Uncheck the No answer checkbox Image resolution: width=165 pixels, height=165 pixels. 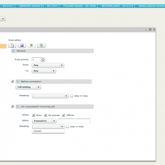(46, 115)
